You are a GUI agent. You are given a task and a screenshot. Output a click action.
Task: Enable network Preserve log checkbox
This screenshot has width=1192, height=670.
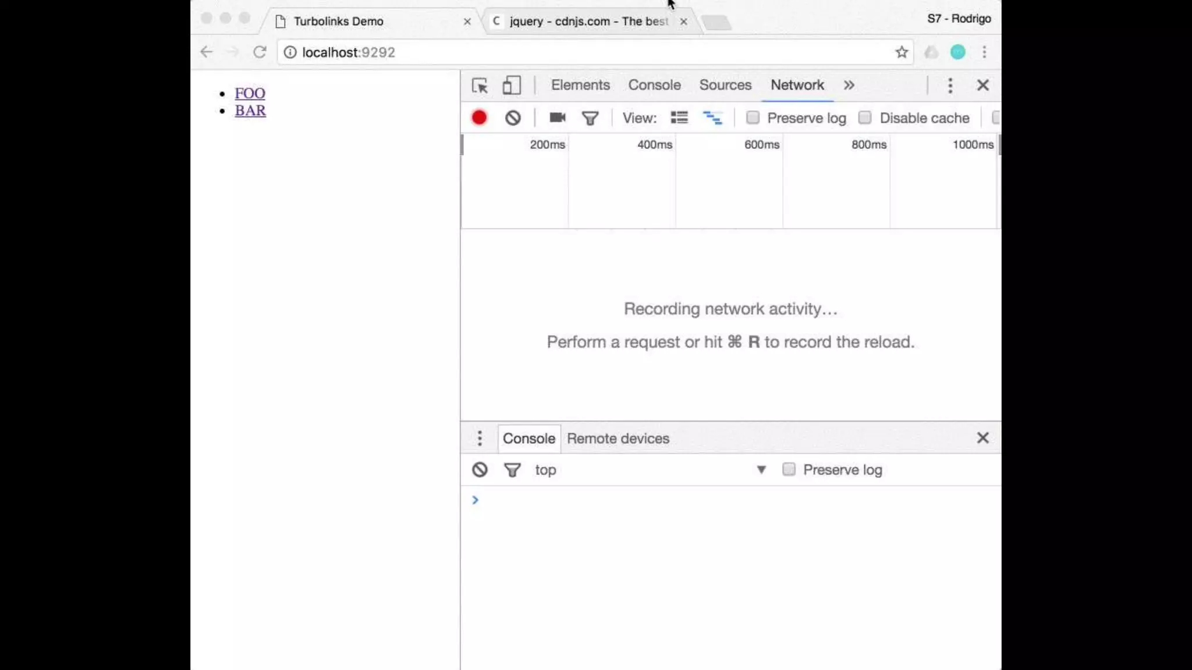[x=753, y=118]
